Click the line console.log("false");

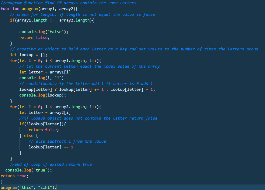44,32
